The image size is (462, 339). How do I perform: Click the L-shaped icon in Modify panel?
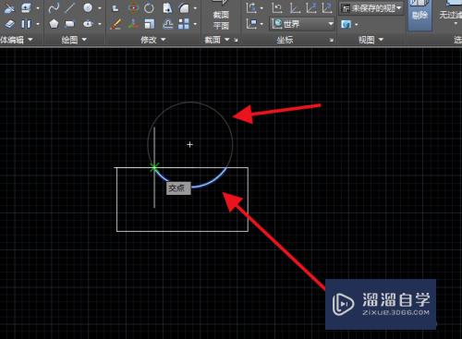[x=115, y=8]
